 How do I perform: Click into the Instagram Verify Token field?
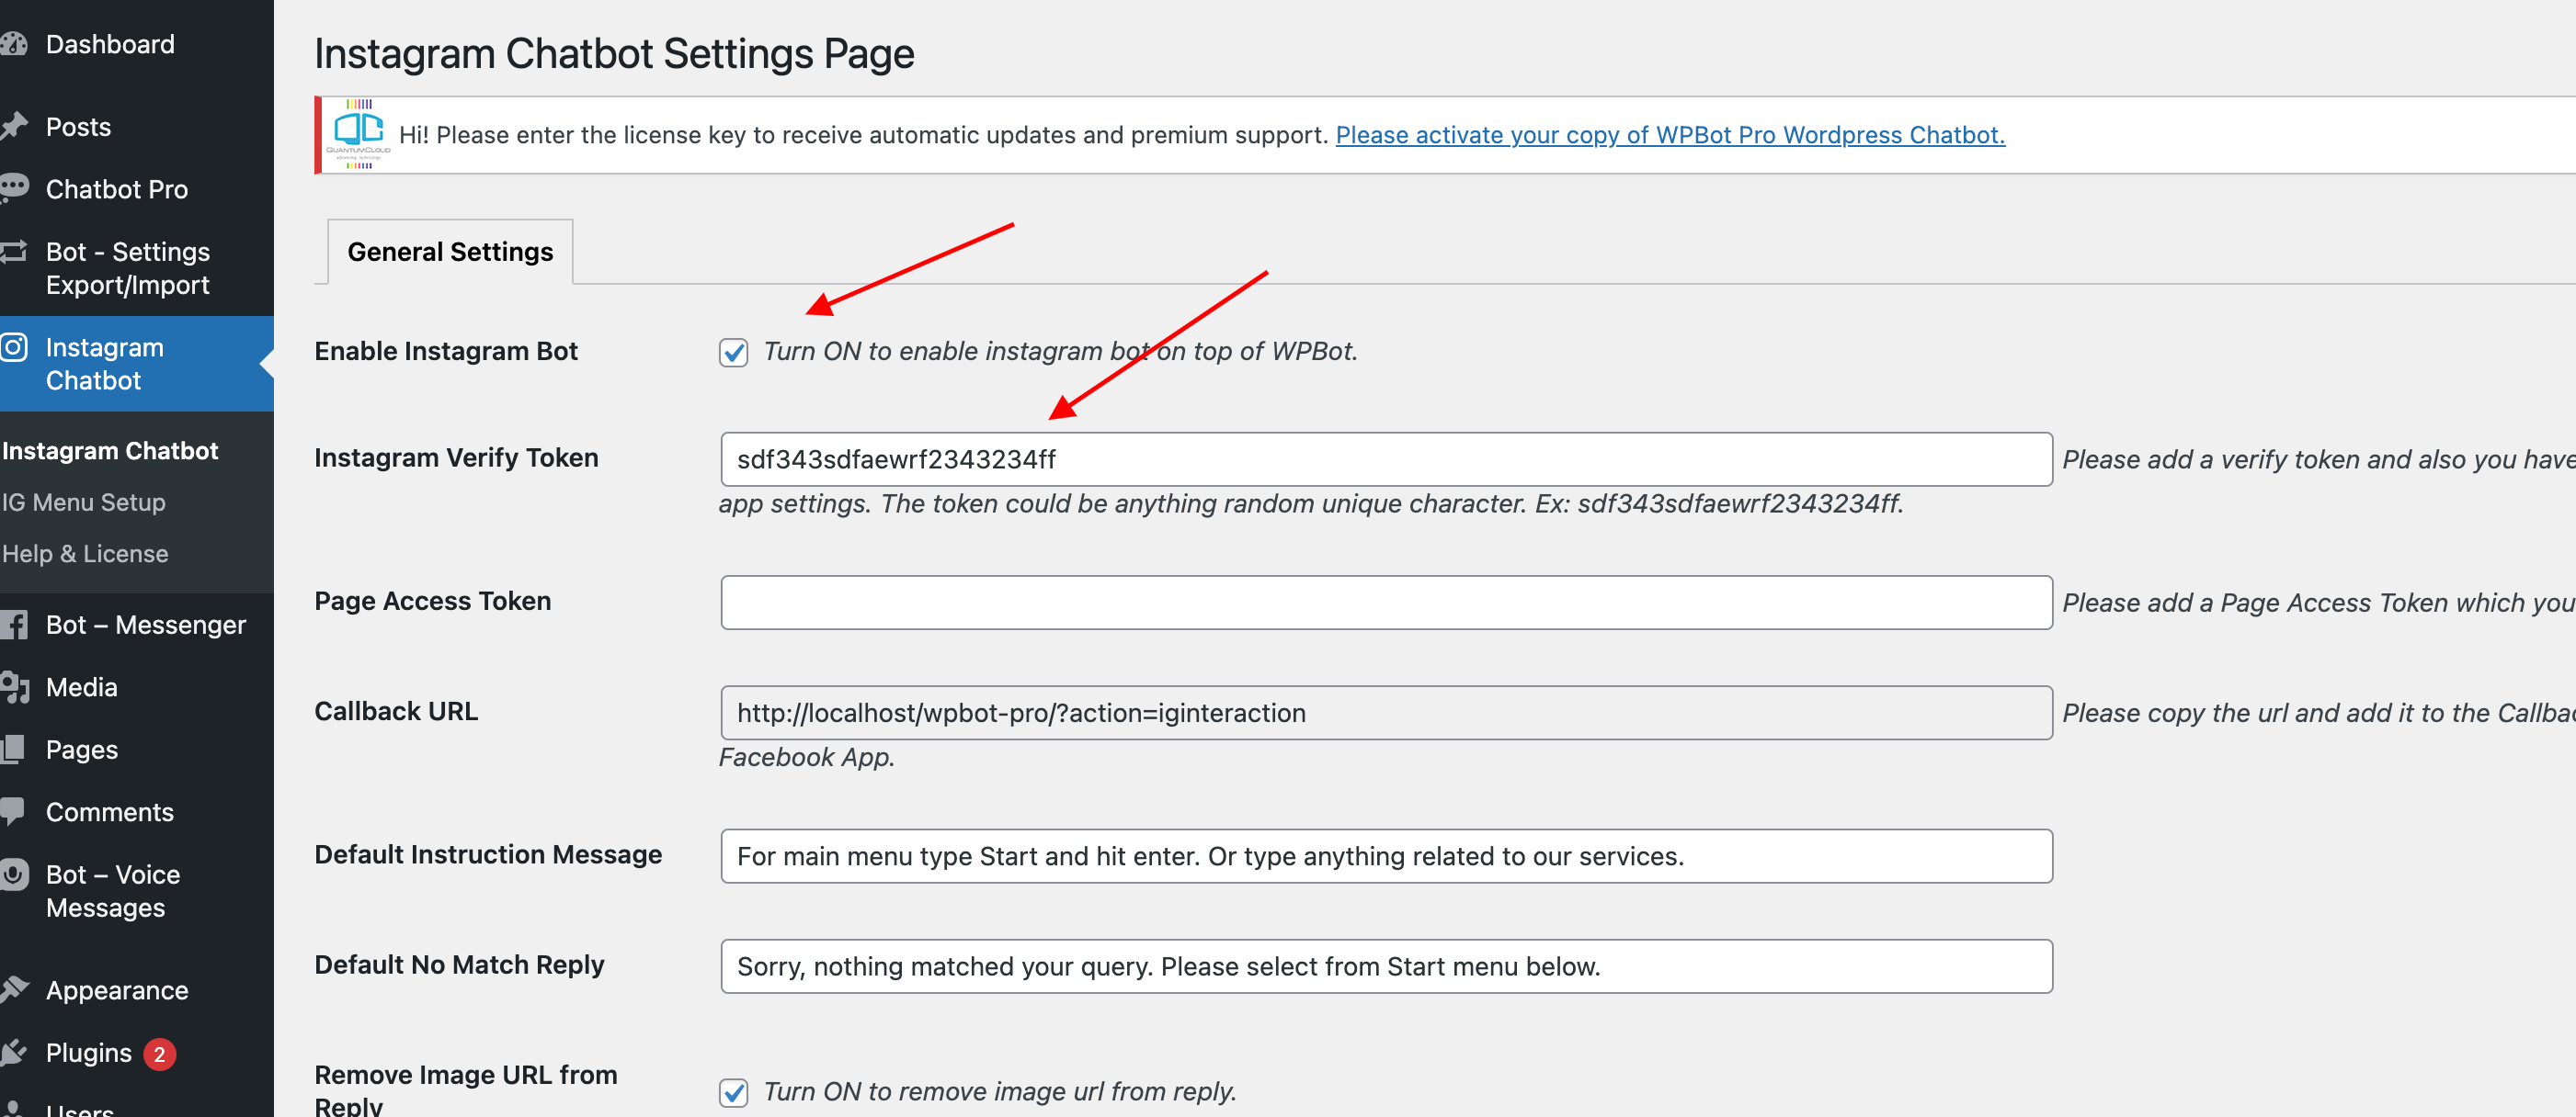tap(1386, 459)
